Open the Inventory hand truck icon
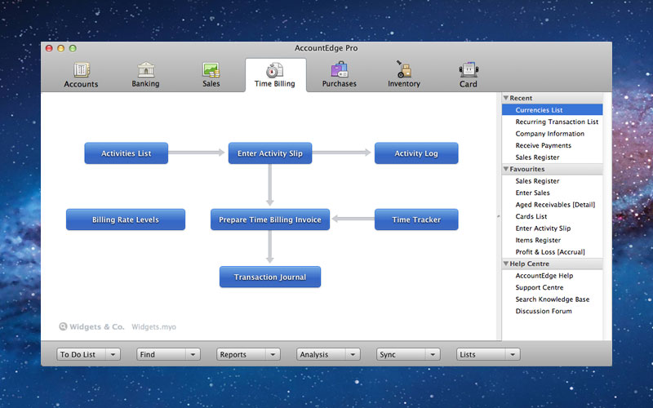 coord(403,69)
